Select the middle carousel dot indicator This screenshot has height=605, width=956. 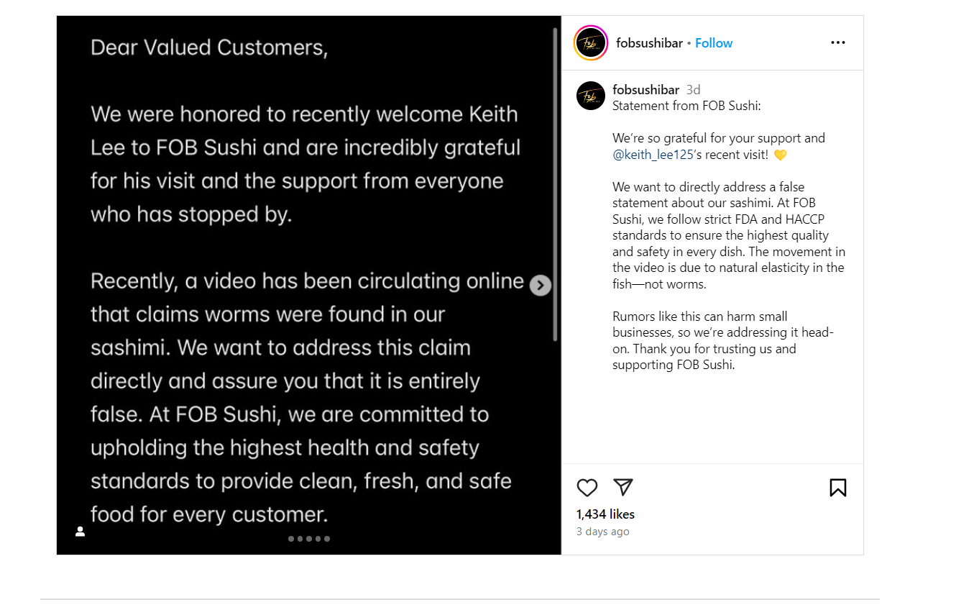click(309, 539)
